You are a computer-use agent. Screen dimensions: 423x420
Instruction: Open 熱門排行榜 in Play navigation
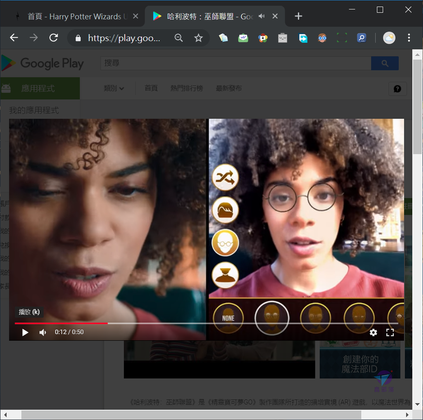tap(187, 88)
